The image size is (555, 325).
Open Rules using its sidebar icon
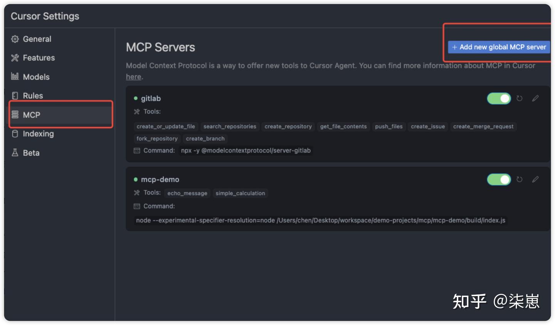(15, 95)
